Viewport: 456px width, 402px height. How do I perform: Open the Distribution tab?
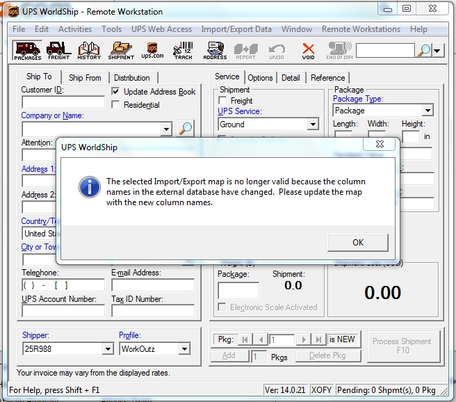point(132,78)
